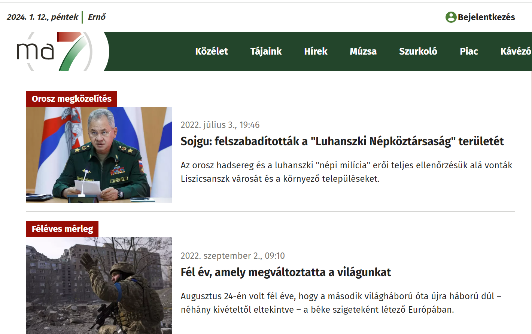The image size is (532, 334).
Task: Select the Piac menu item
Action: coord(469,51)
